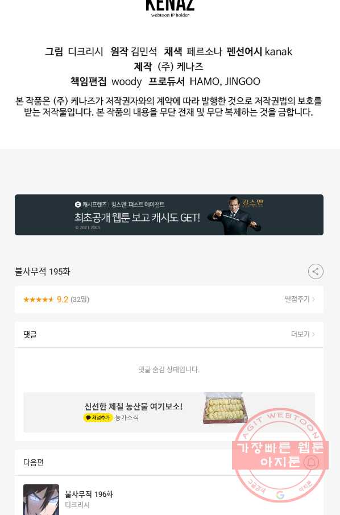Click the 9.2 rating score

pos(63,300)
